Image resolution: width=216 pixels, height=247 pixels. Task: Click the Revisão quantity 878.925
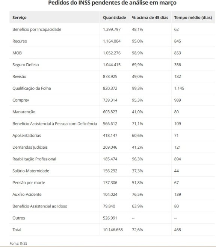coord(110,76)
